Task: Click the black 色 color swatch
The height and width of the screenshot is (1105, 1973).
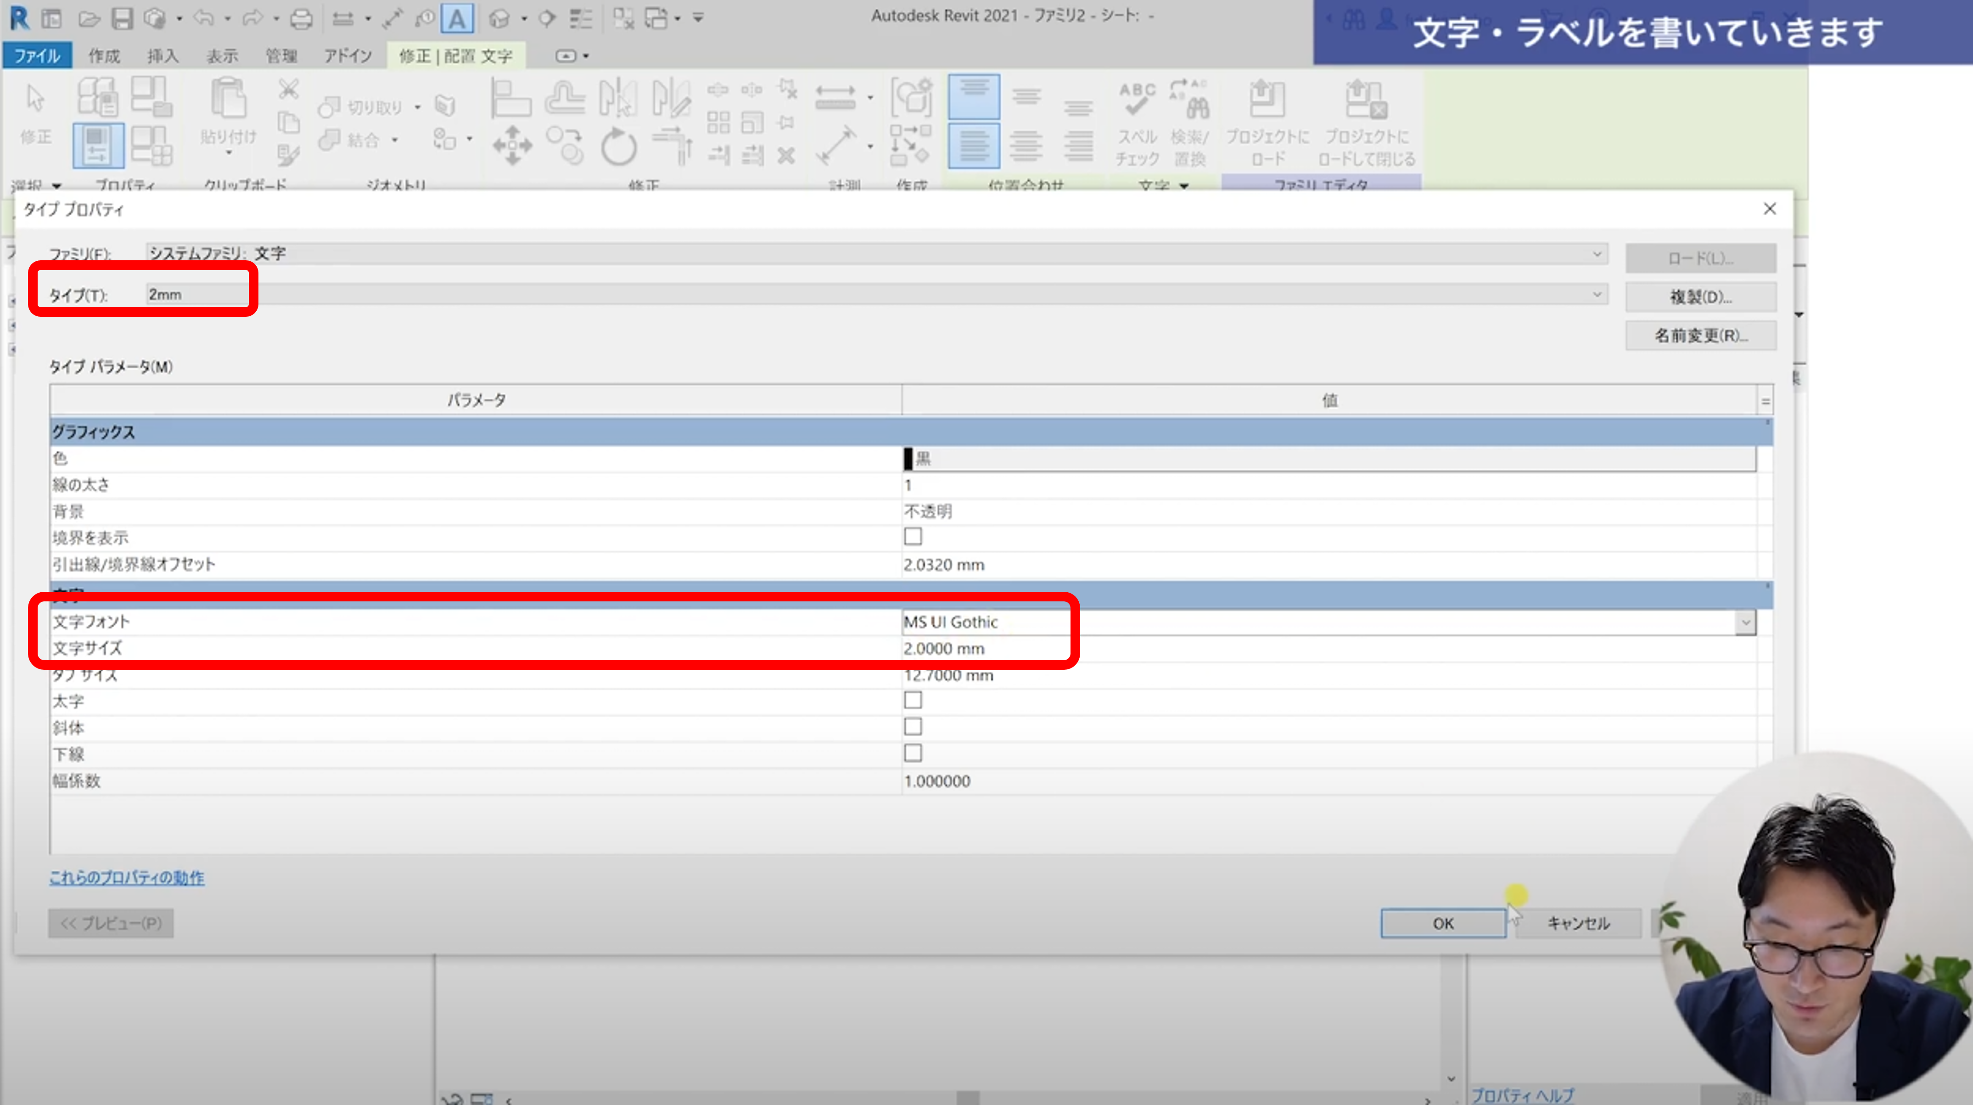Action: pos(908,459)
